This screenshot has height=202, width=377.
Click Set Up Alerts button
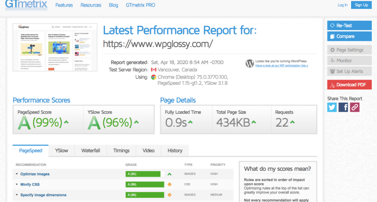[x=349, y=72]
